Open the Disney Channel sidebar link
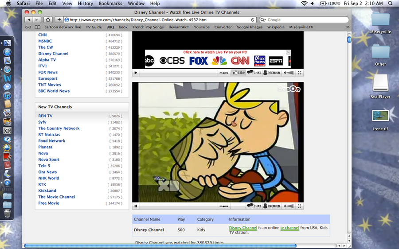 point(53,54)
